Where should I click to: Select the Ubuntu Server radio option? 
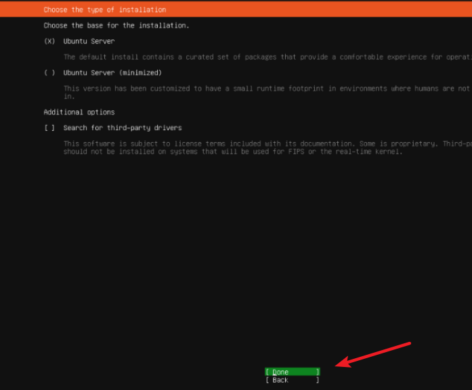[x=49, y=41]
